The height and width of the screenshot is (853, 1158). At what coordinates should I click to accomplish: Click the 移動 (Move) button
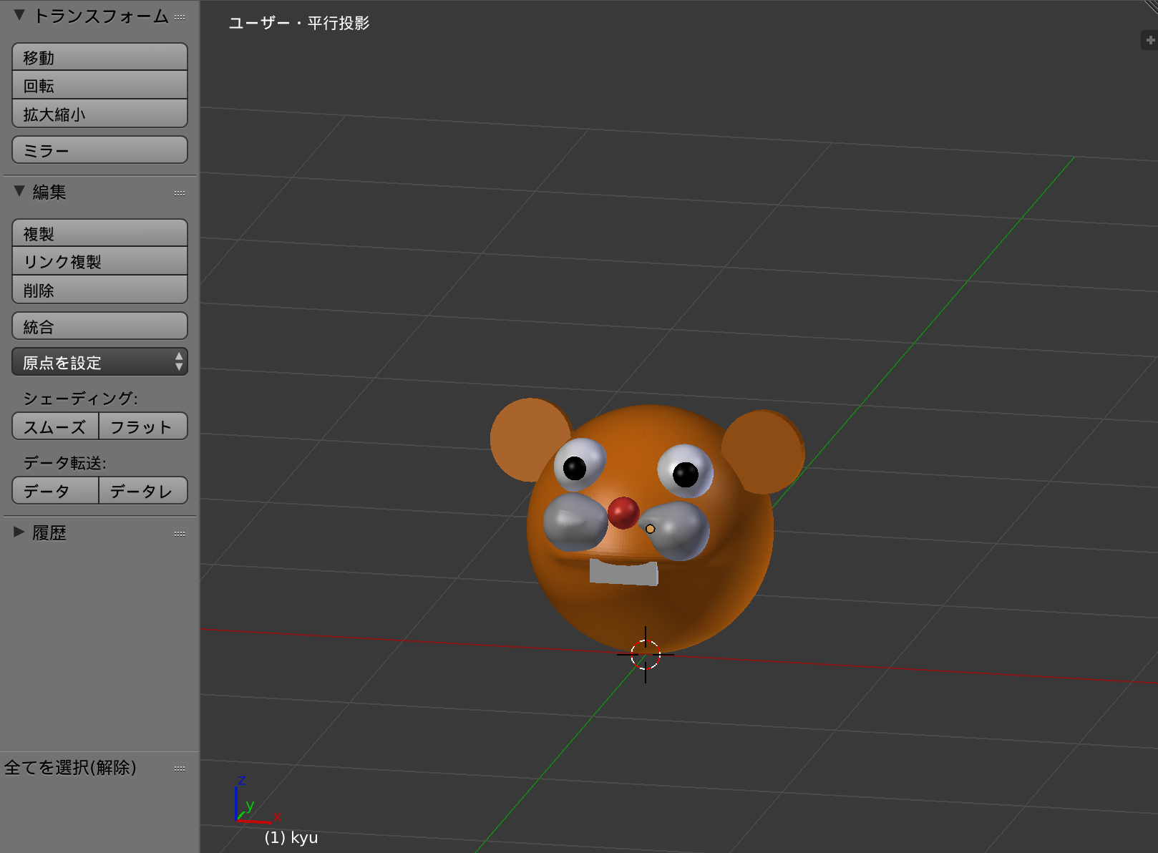99,57
